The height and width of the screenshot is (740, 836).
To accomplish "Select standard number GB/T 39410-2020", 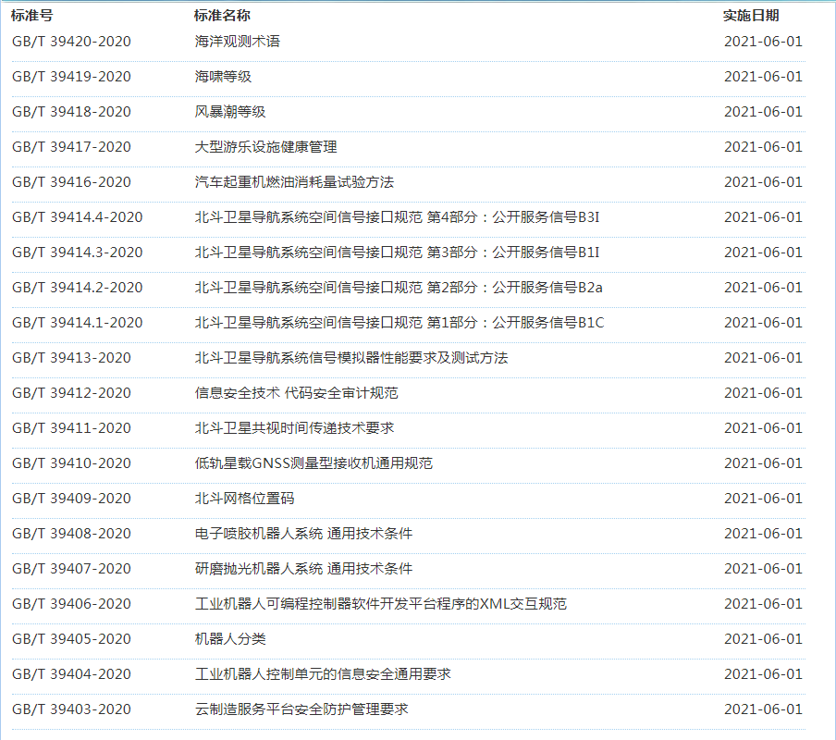I will click(71, 463).
